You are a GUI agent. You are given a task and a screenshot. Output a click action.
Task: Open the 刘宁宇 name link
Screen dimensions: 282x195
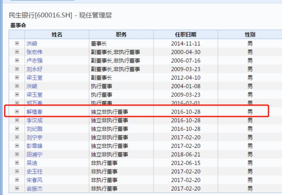tap(34, 137)
